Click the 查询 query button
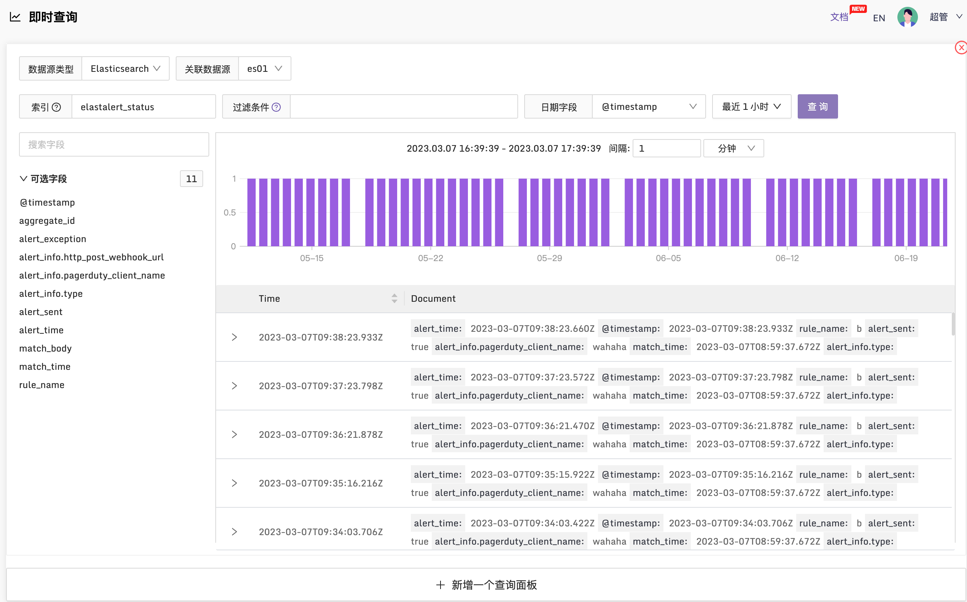This screenshot has height=602, width=967. tap(817, 107)
